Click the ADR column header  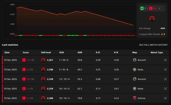80,52
